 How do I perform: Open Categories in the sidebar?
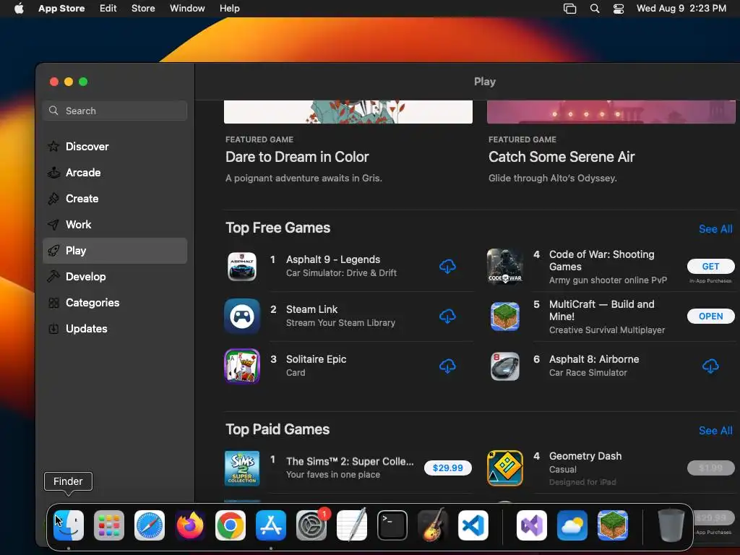point(115,303)
